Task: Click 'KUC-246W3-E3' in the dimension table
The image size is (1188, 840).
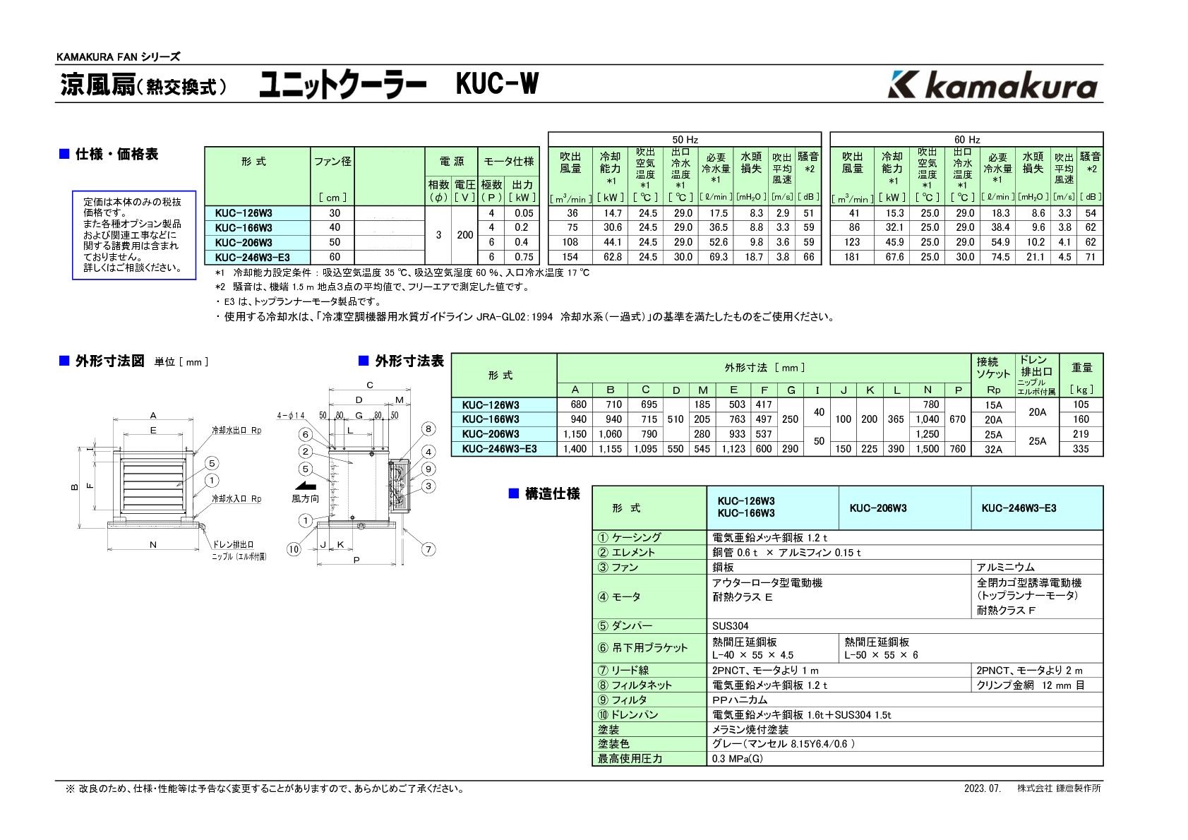Action: tap(499, 449)
